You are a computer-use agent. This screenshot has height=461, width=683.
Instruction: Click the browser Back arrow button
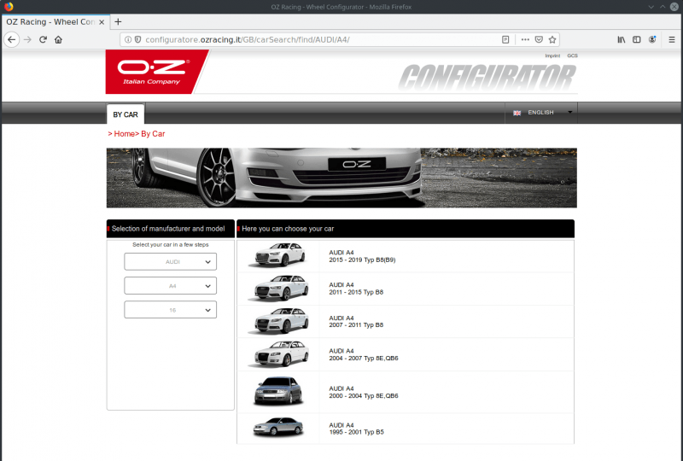click(12, 39)
